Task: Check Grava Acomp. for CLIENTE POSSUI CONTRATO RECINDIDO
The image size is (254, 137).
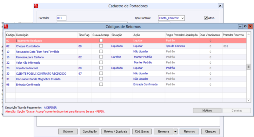Action: point(101,73)
